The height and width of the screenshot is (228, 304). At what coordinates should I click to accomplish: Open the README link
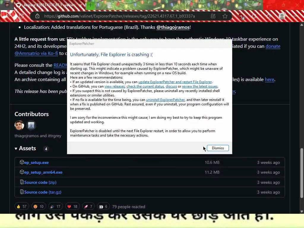pyautogui.click(x=60, y=65)
